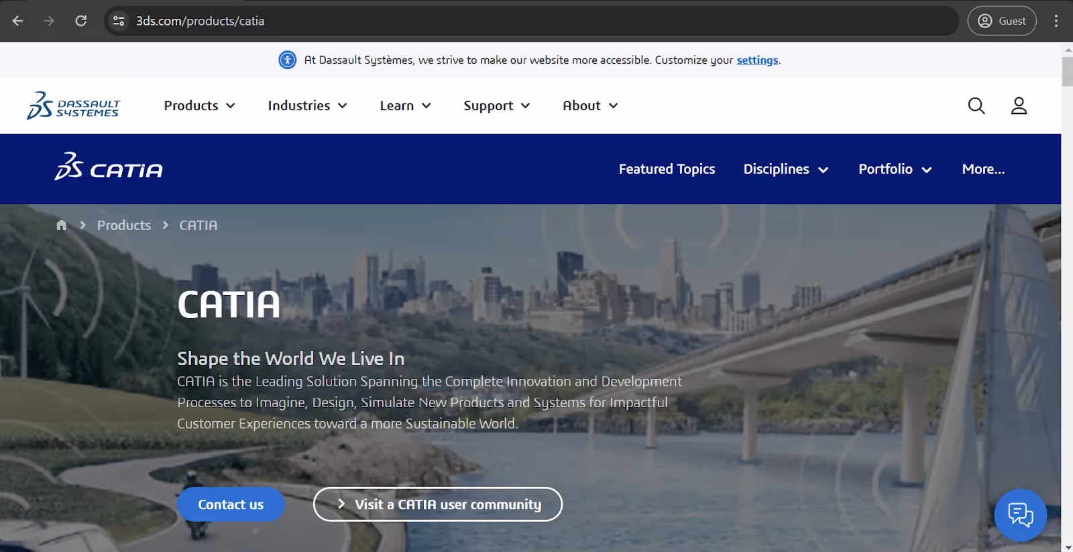The width and height of the screenshot is (1073, 552).
Task: Open the user account icon
Action: [1019, 106]
